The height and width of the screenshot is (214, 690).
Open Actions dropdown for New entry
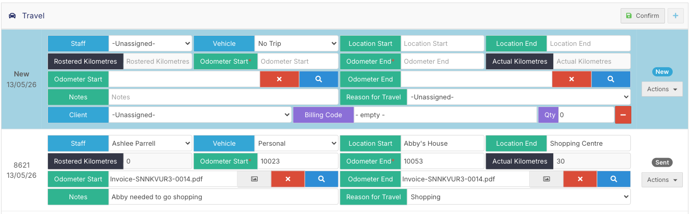point(662,89)
